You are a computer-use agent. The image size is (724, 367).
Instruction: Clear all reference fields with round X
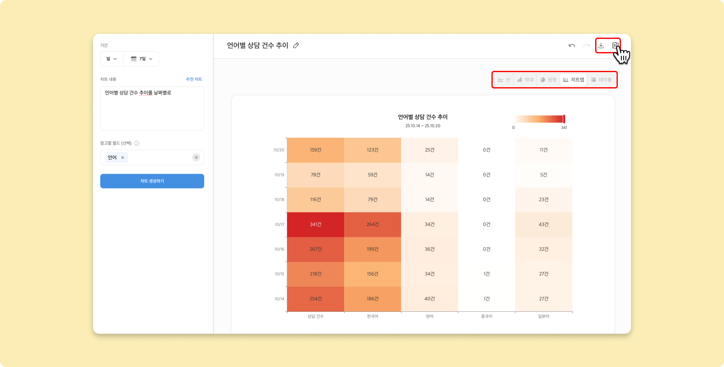pos(196,157)
